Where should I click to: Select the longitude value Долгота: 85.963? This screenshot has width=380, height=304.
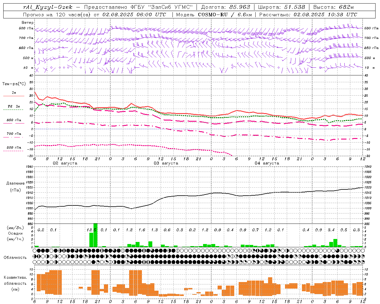tap(226, 7)
